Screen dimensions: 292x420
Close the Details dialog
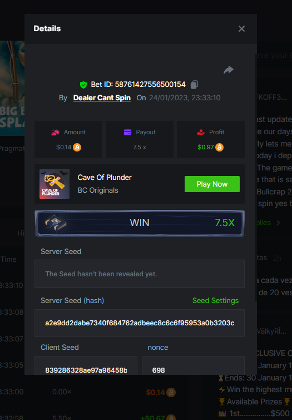point(241,29)
